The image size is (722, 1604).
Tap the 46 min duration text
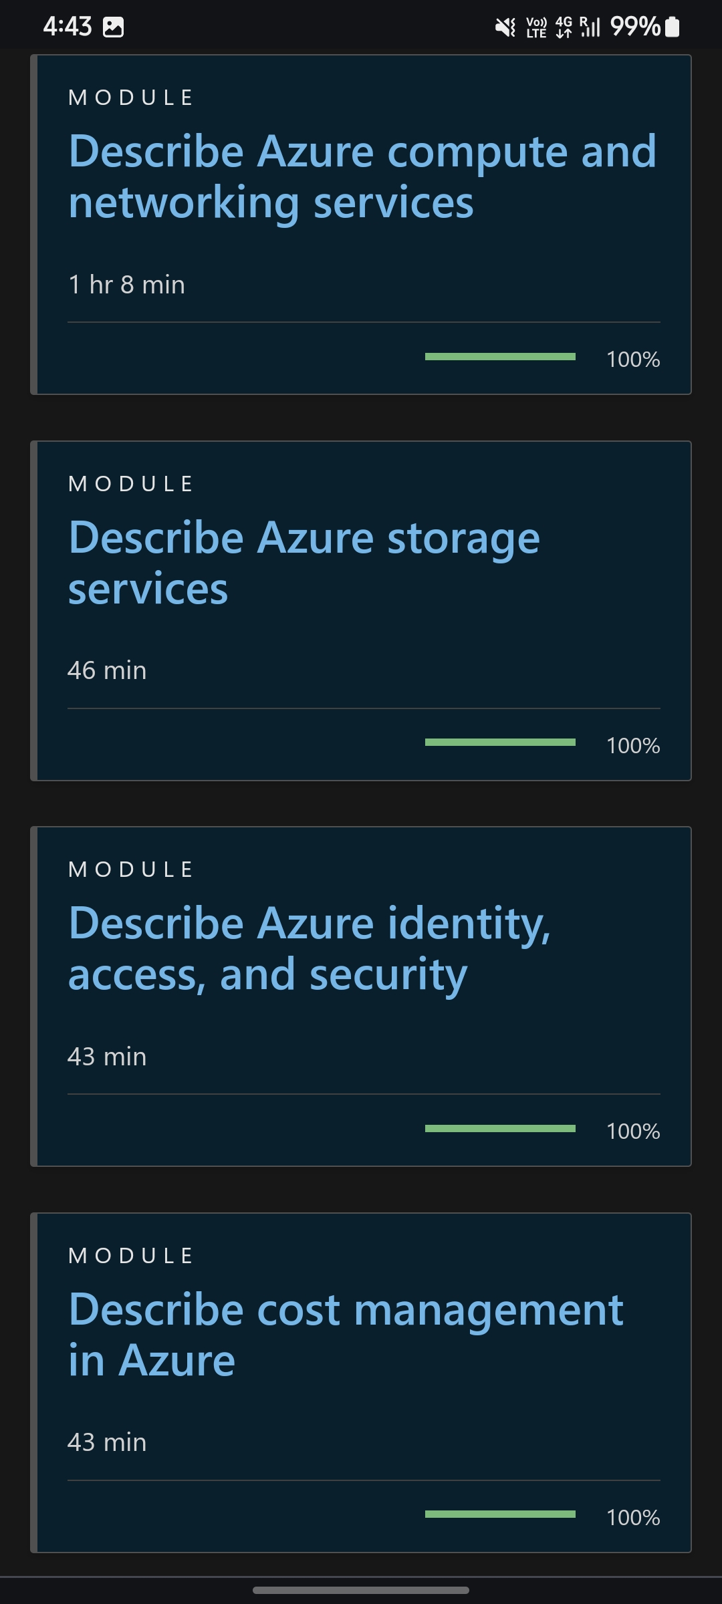pyautogui.click(x=107, y=670)
